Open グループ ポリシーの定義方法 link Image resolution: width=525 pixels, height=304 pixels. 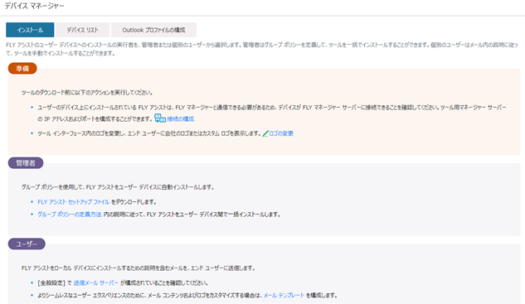tap(70, 215)
